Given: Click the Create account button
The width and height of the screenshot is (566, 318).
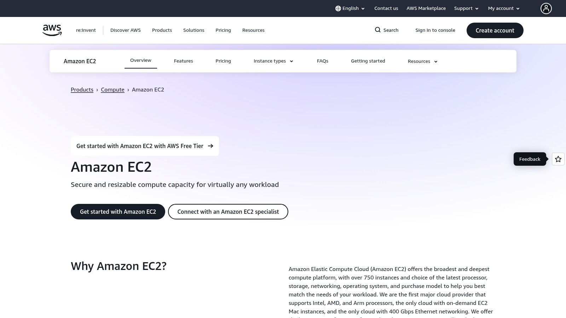Looking at the screenshot, I should [495, 30].
